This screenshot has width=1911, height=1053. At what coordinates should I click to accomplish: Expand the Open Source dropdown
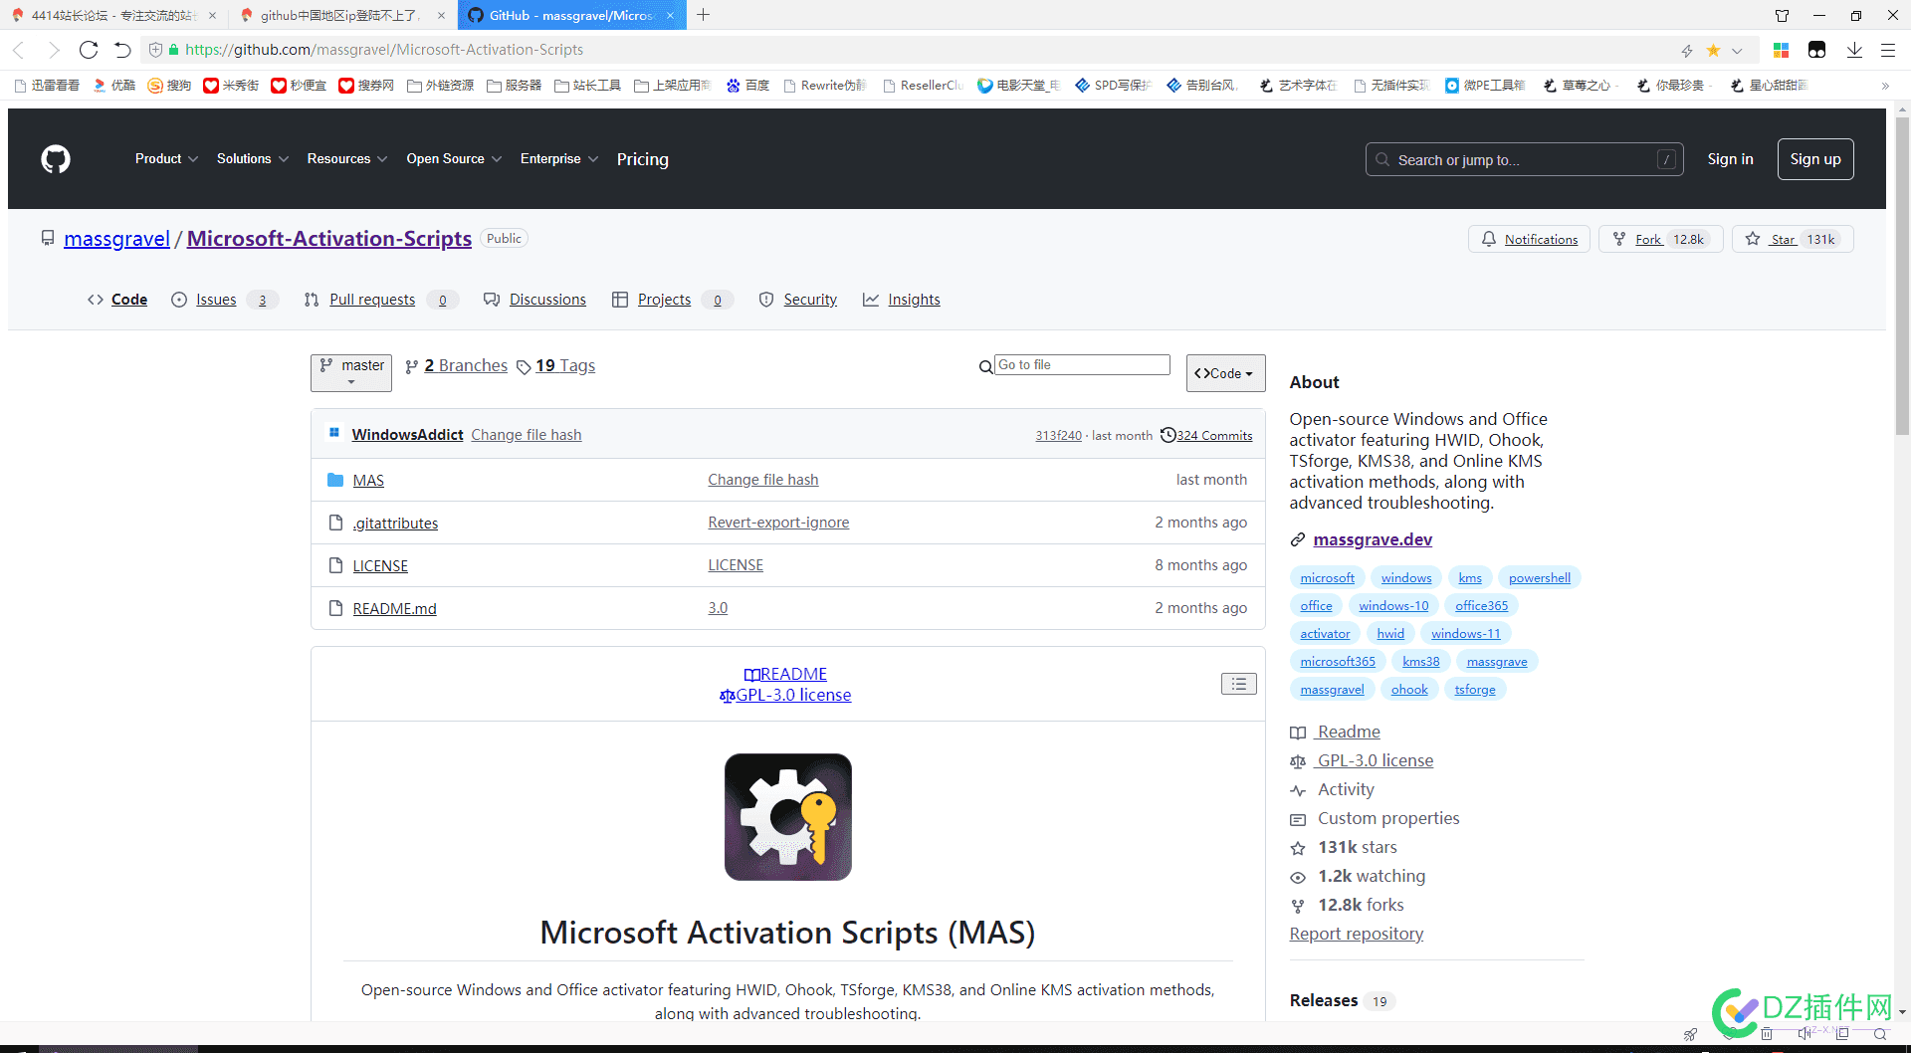(454, 159)
